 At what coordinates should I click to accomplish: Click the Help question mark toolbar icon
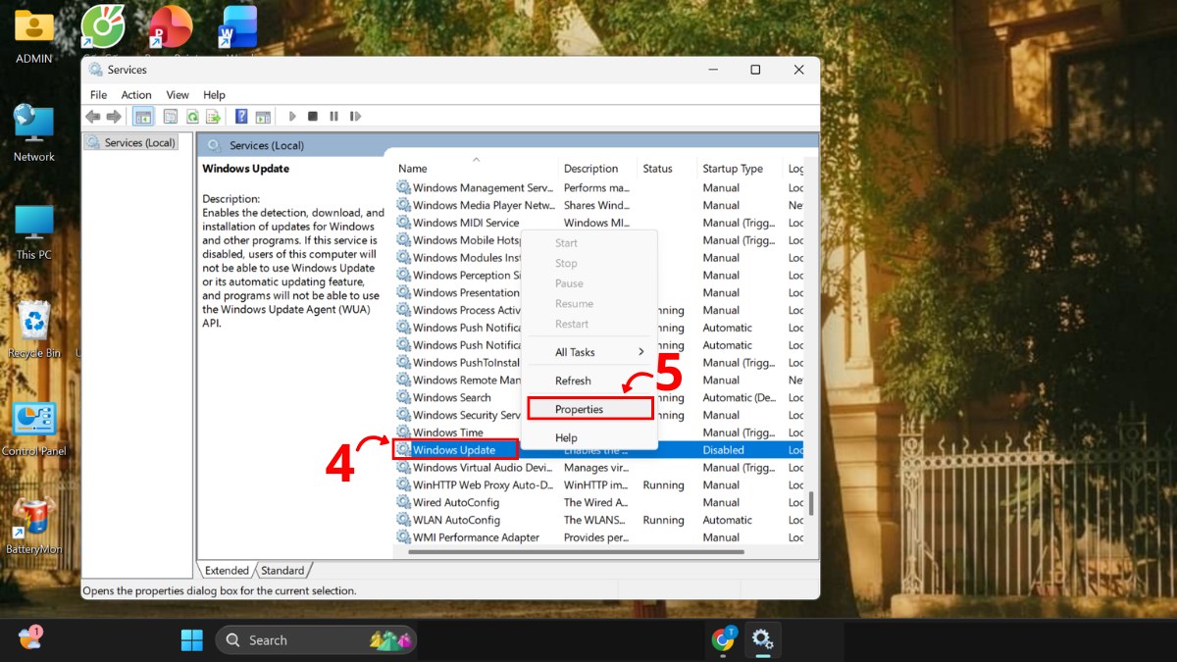(x=241, y=116)
